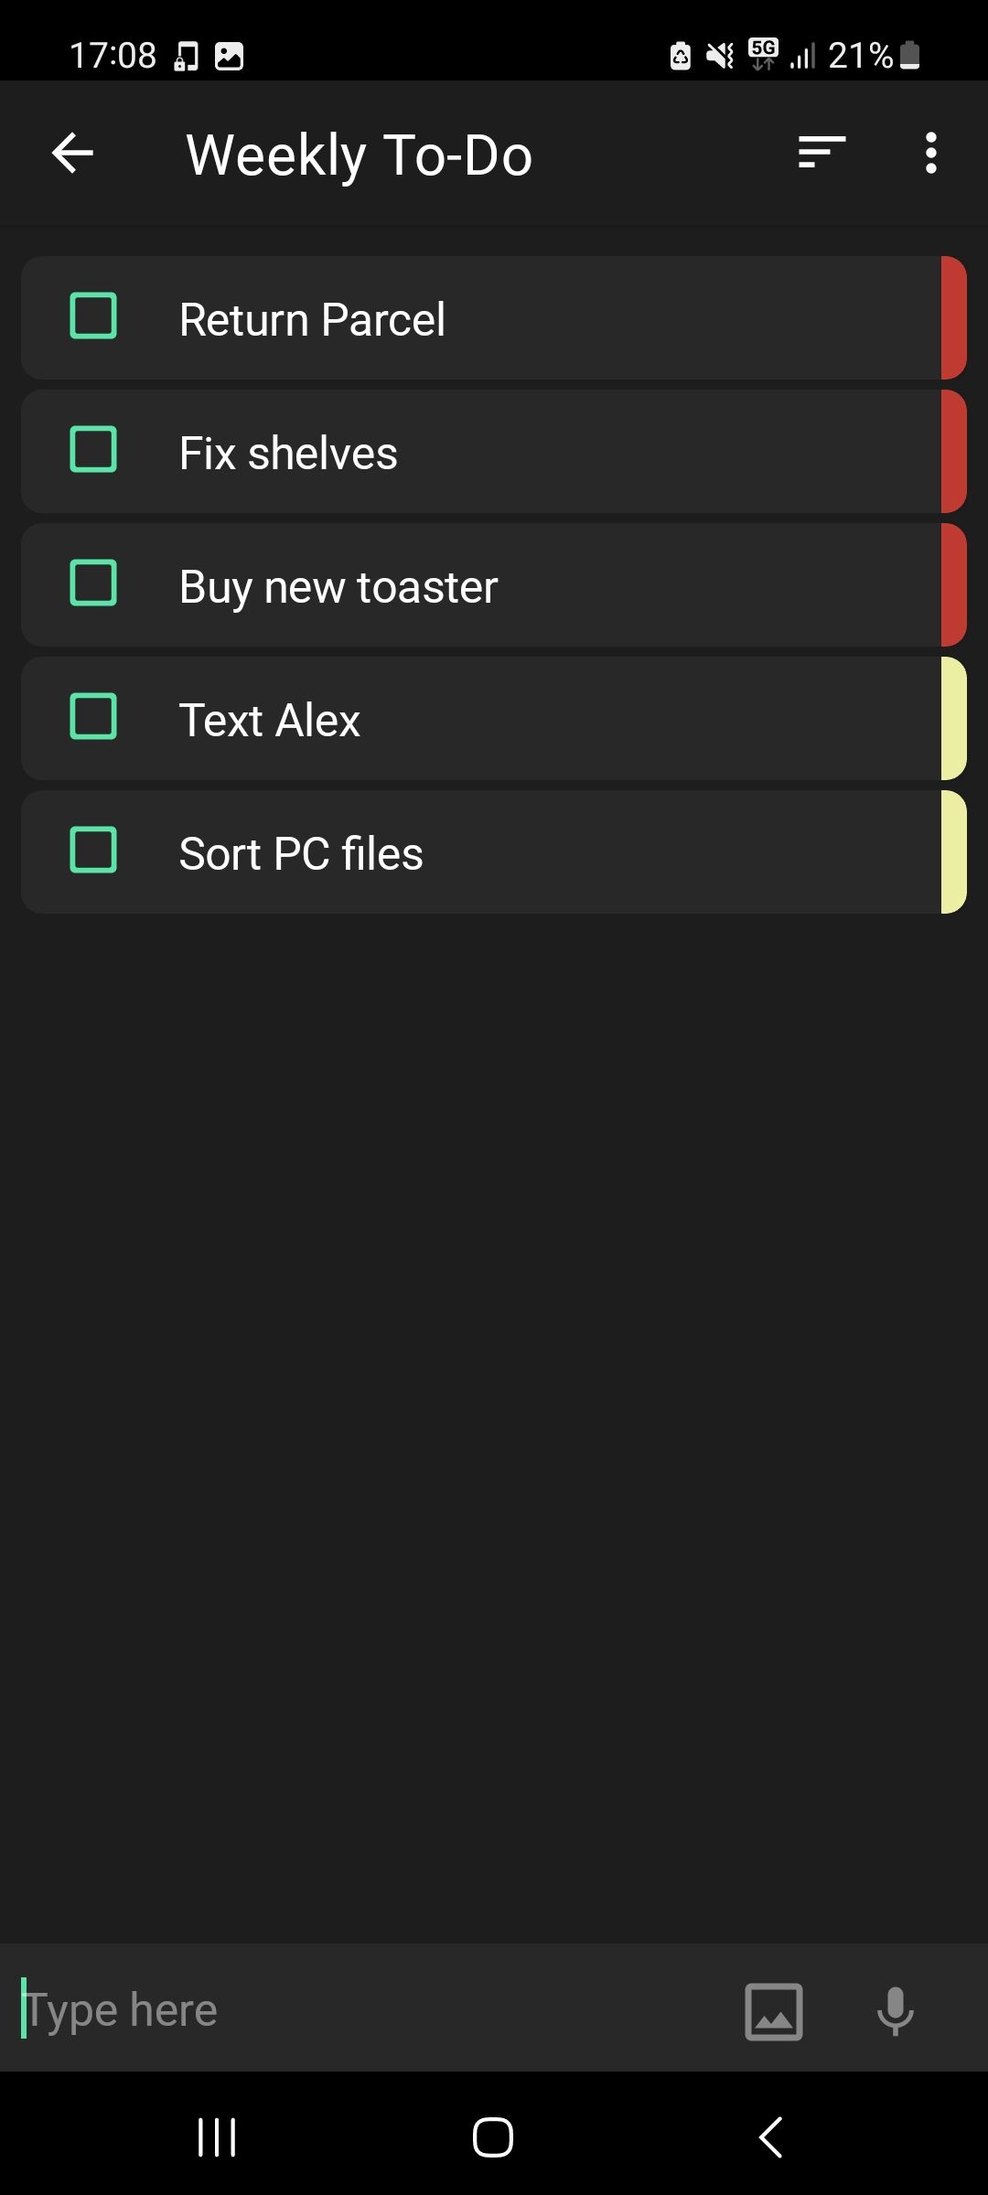The height and width of the screenshot is (2195, 988).
Task: Tap the Weekly To-Do title
Action: [359, 153]
